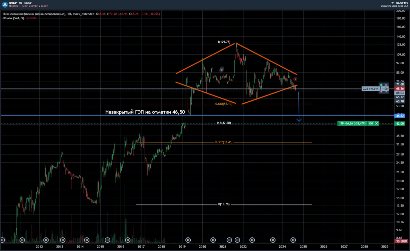Click the 30.588K volume value tag

point(401,241)
